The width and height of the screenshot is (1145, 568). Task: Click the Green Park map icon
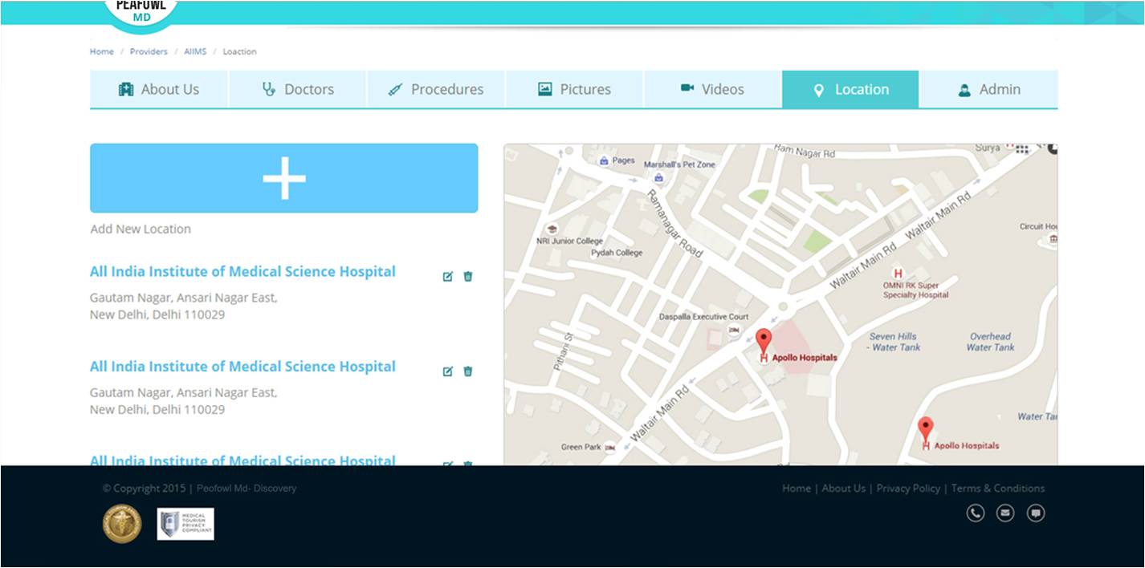point(610,448)
